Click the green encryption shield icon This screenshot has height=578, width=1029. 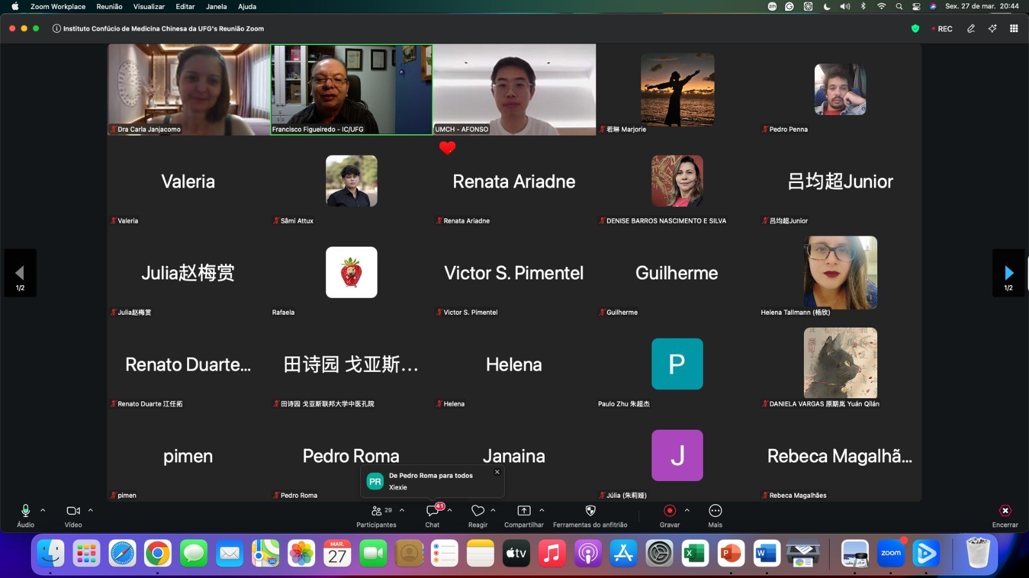pos(915,29)
